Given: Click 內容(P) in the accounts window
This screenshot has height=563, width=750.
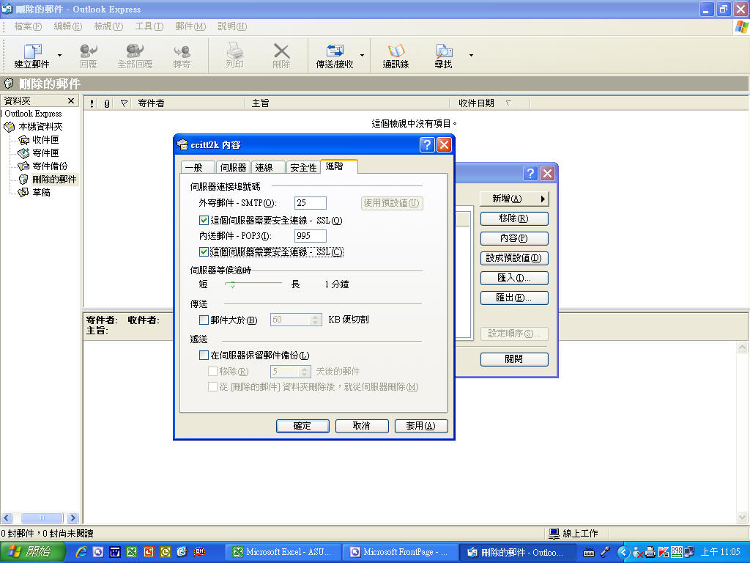Looking at the screenshot, I should tap(514, 238).
